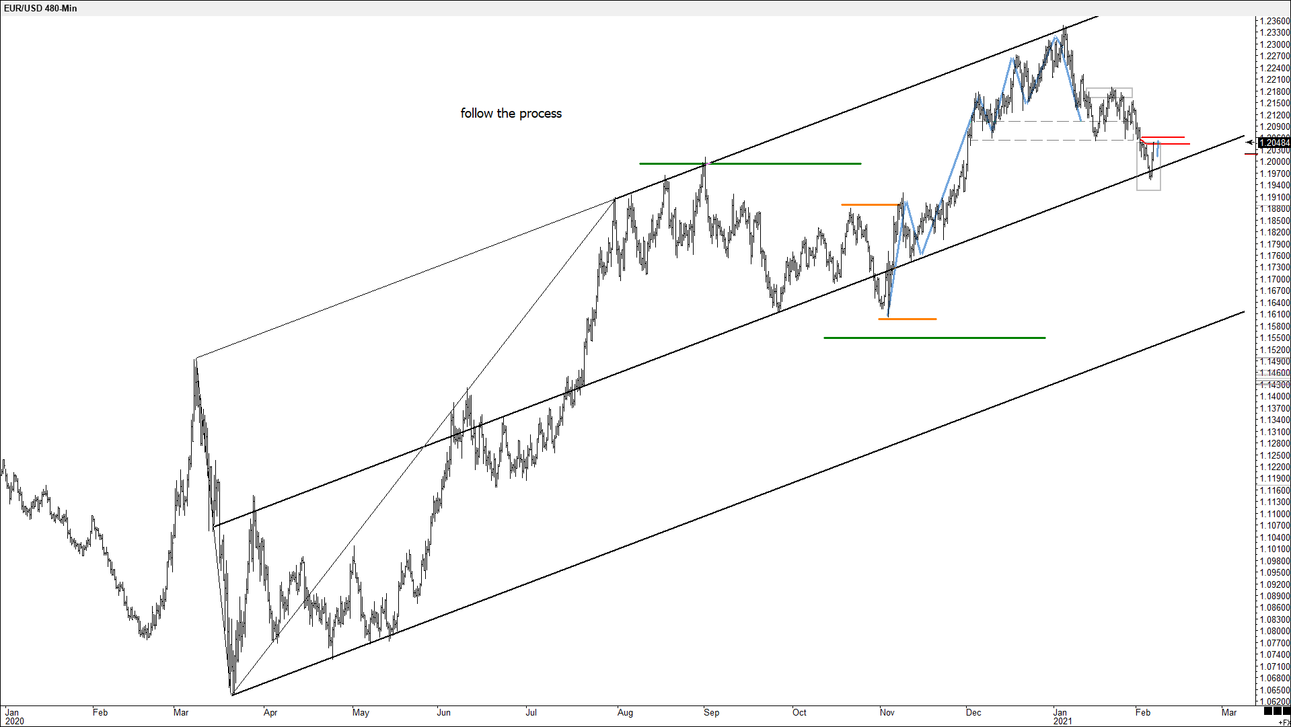Select the lower orange horizontal line near November
The width and height of the screenshot is (1291, 727).
coord(907,319)
